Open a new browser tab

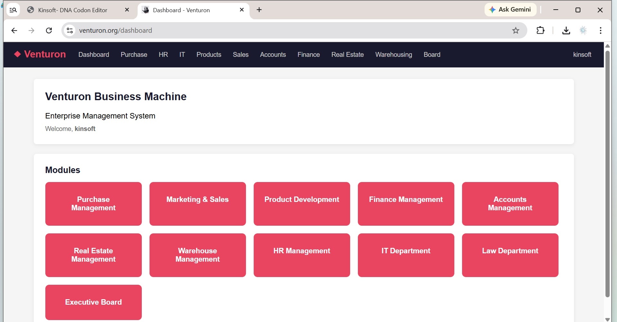[259, 10]
